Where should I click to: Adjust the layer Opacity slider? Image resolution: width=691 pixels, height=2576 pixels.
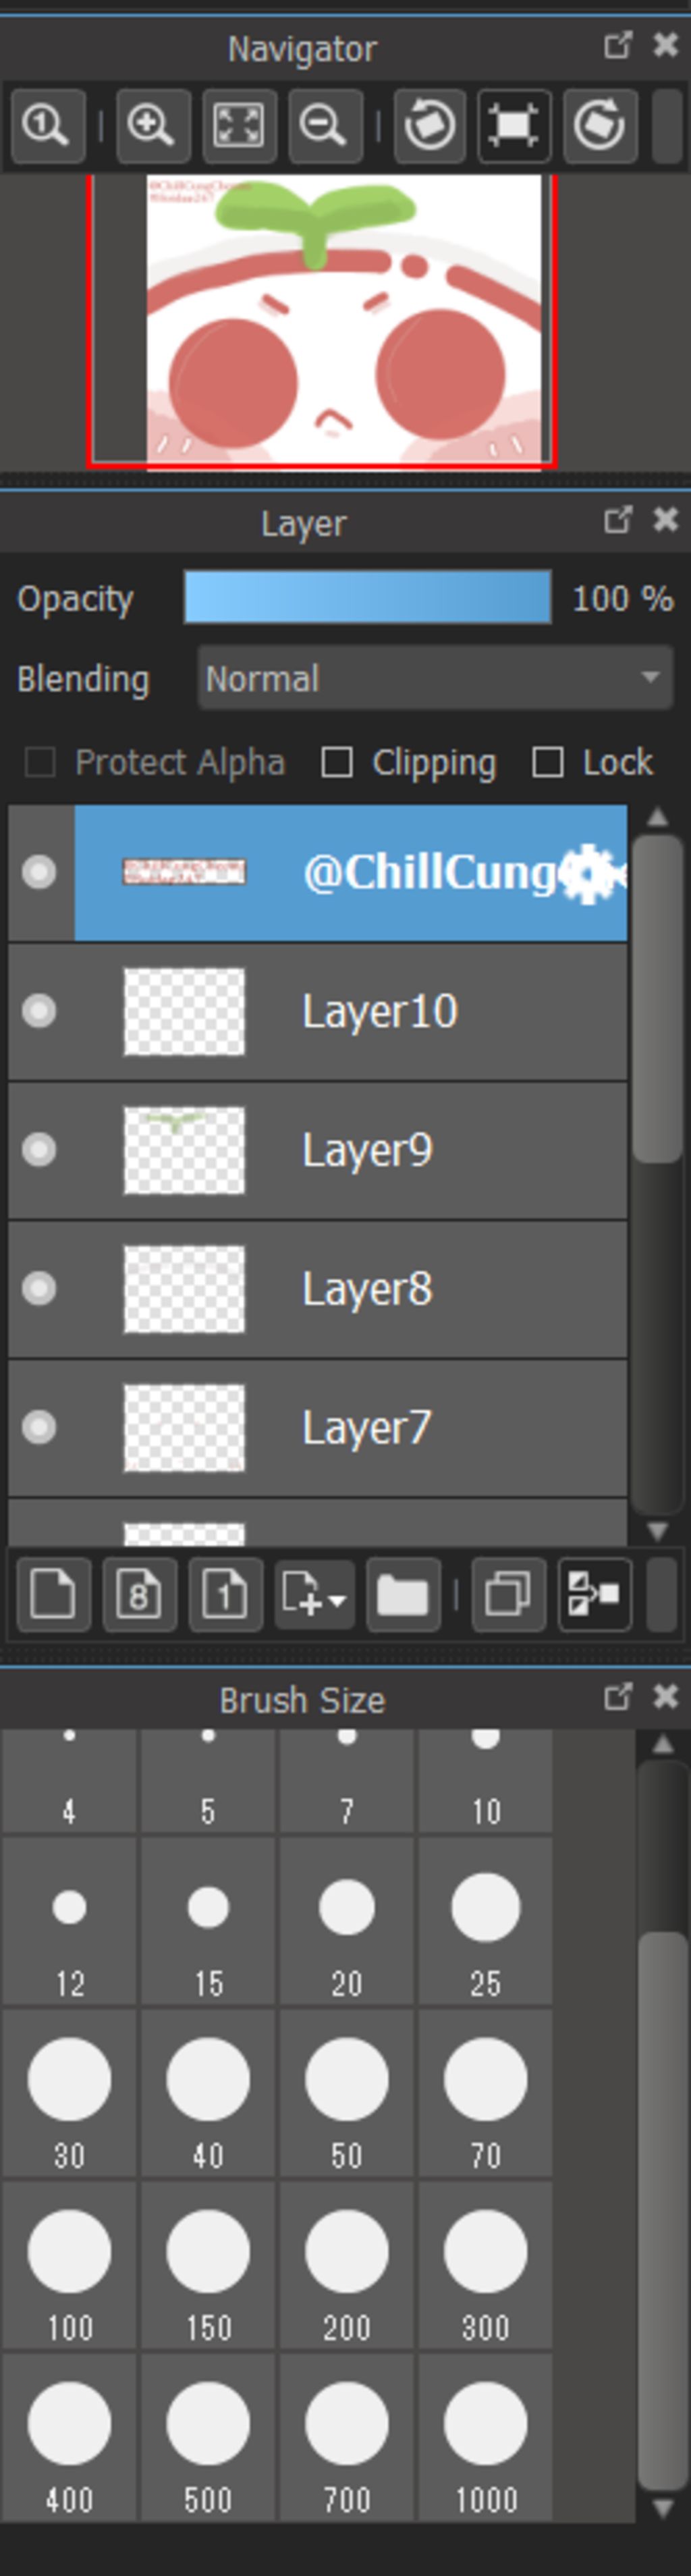pyautogui.click(x=367, y=598)
